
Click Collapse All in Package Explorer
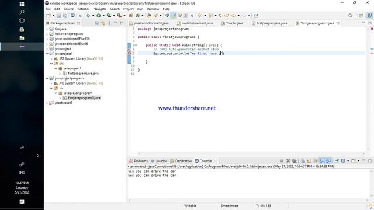coord(96,23)
